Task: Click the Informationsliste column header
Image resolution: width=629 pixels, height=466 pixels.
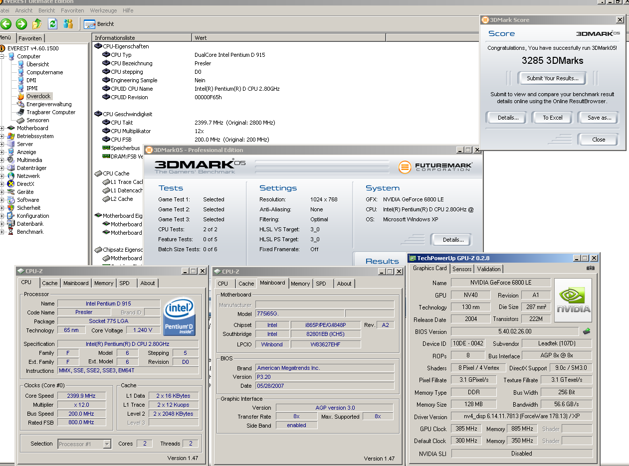Action: (x=142, y=38)
